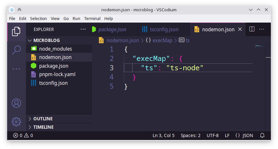Click the "execMap" key in the editor
Viewport: 278px width, 149px height.
tap(151, 59)
